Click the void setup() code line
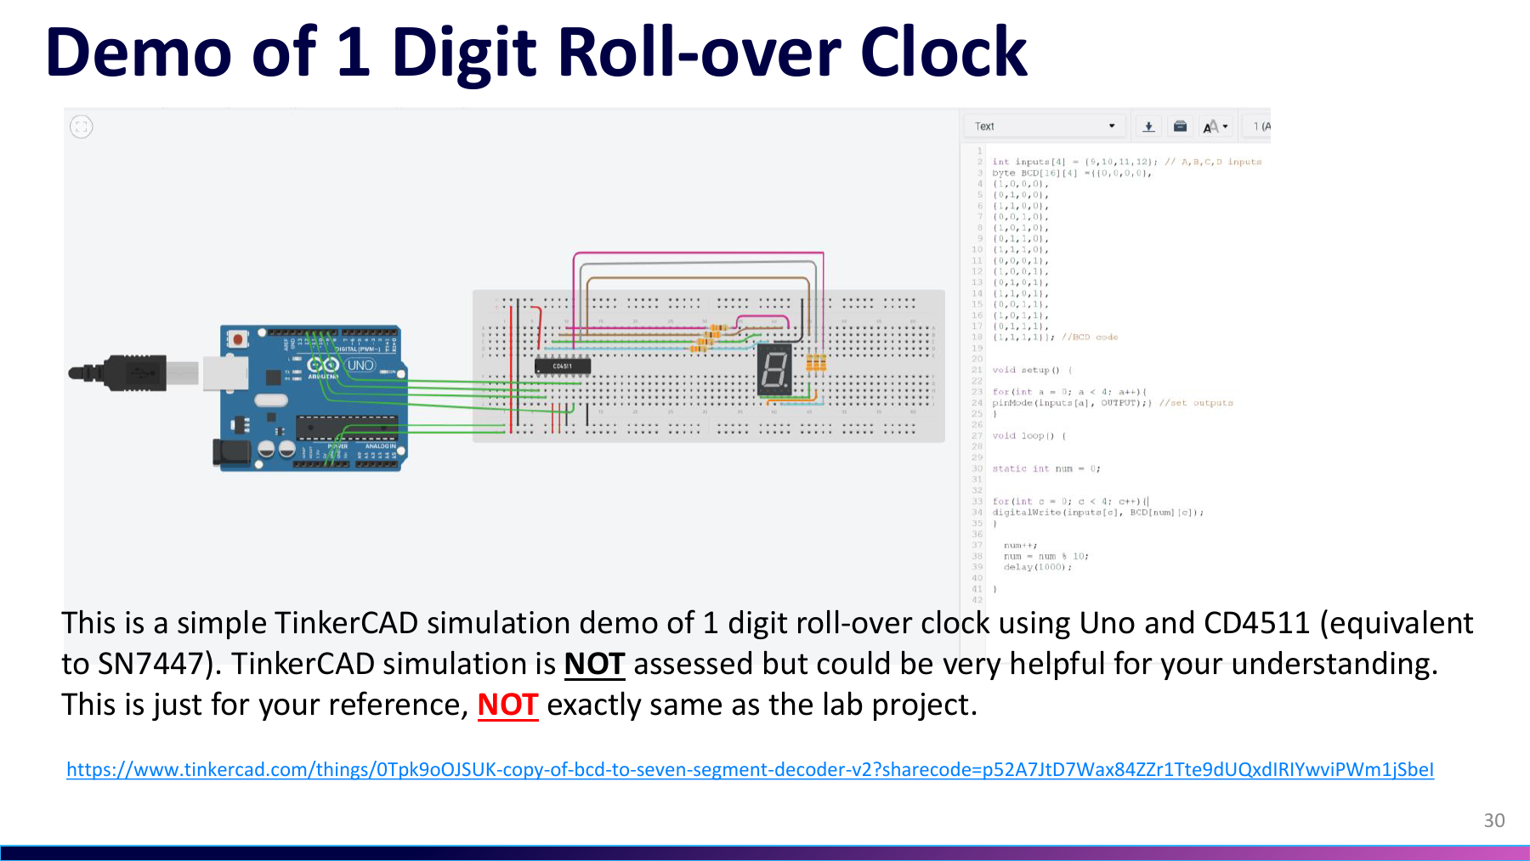 pos(1032,370)
